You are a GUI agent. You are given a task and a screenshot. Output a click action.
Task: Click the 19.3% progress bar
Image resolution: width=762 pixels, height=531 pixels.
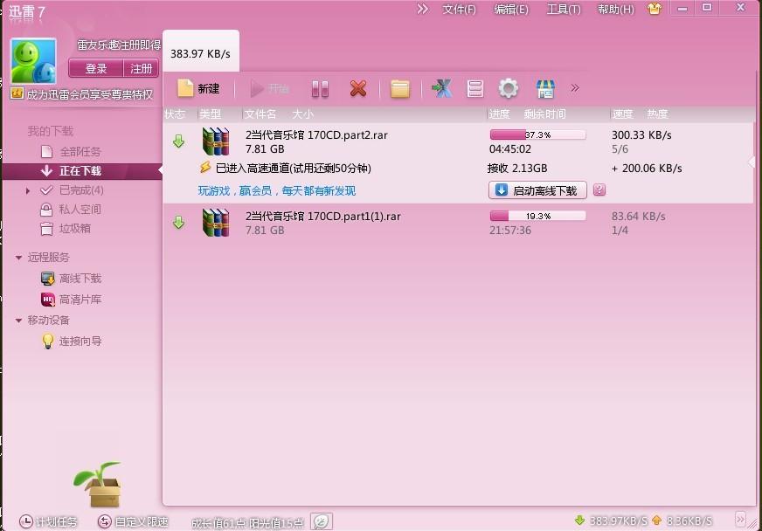coord(537,216)
